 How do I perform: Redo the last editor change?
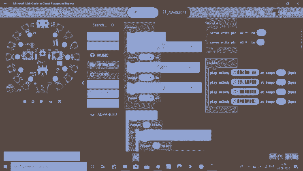(280, 156)
